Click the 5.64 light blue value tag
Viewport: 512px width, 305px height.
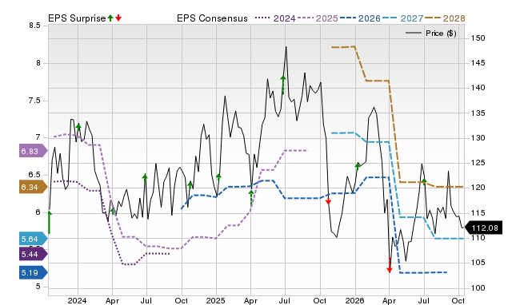(34, 239)
